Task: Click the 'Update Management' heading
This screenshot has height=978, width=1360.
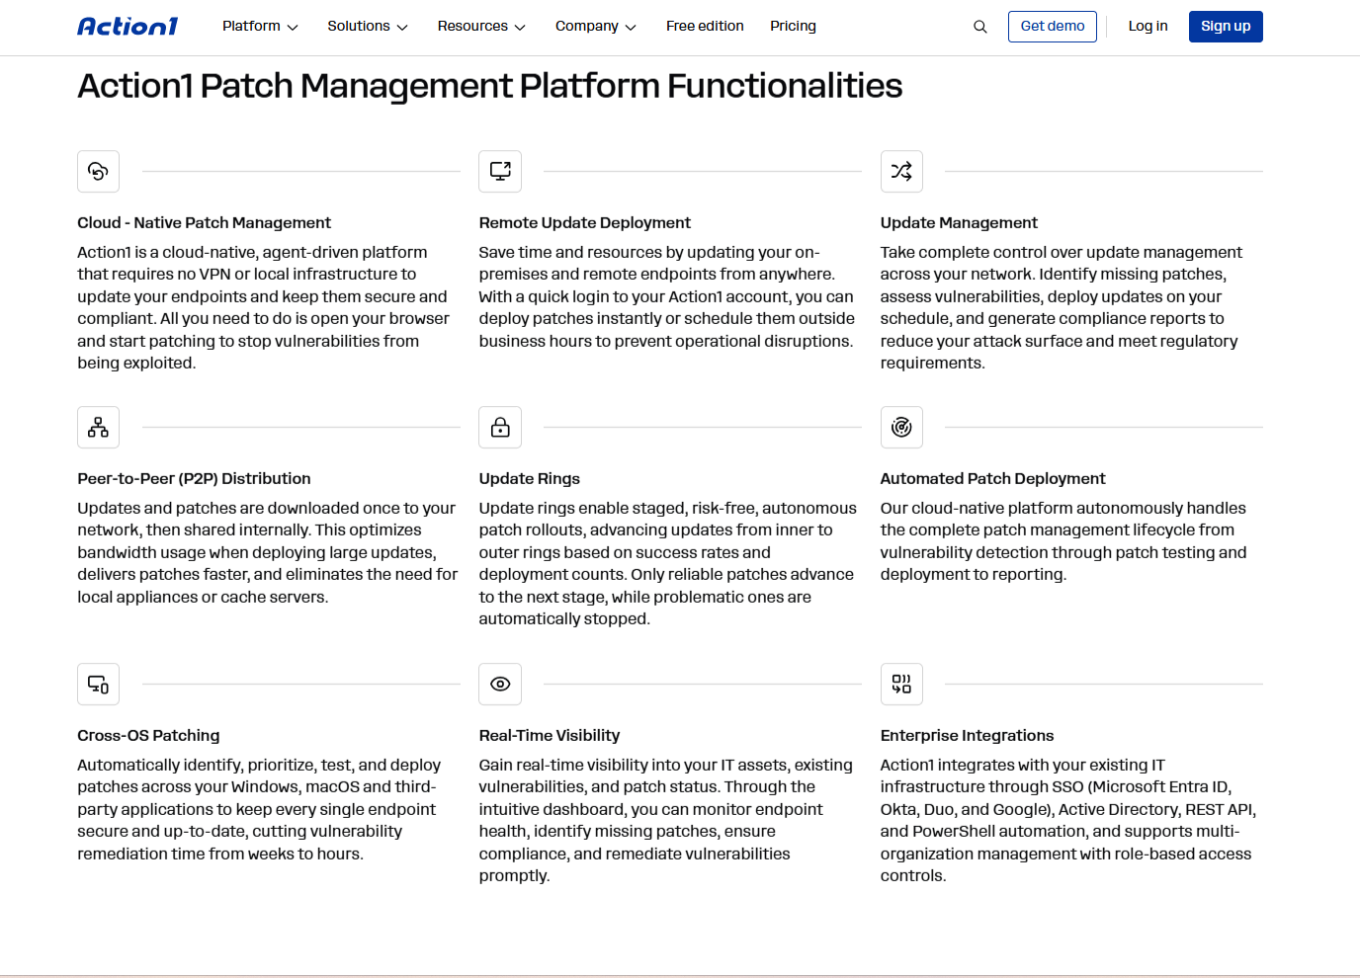Action: click(959, 223)
